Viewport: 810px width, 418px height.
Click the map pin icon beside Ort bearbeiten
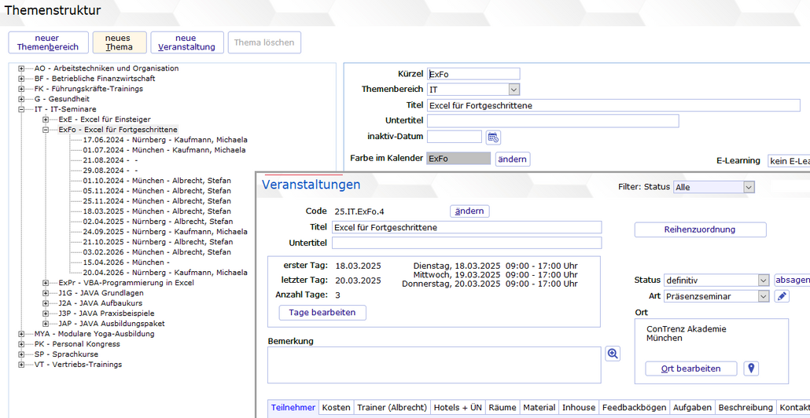(x=751, y=368)
